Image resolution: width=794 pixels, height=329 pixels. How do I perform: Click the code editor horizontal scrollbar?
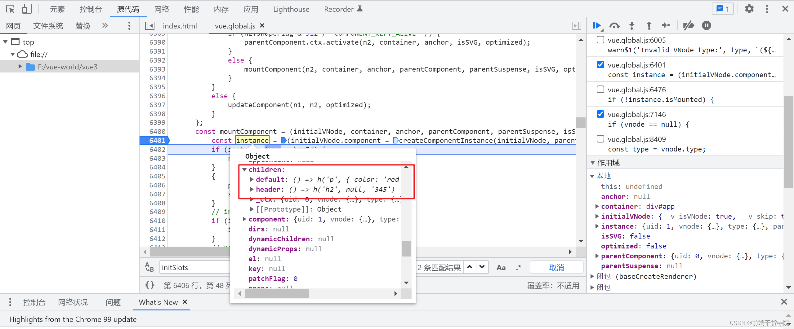tap(190, 252)
